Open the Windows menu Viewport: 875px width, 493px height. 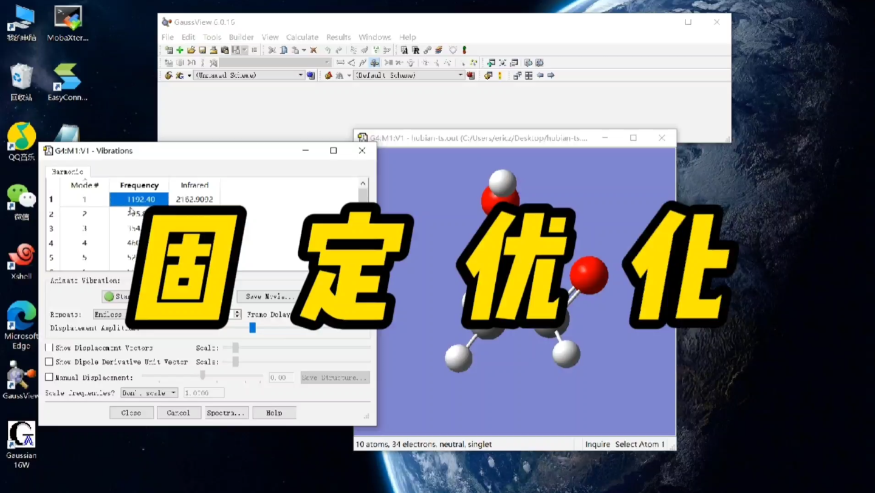(x=375, y=37)
